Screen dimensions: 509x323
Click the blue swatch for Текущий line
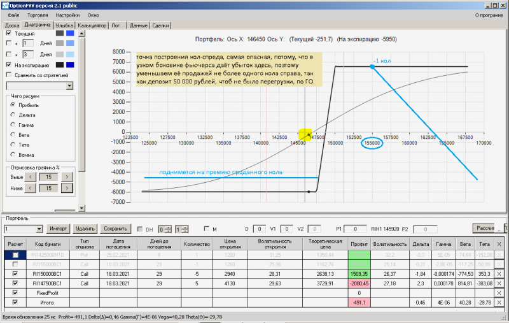70,33
